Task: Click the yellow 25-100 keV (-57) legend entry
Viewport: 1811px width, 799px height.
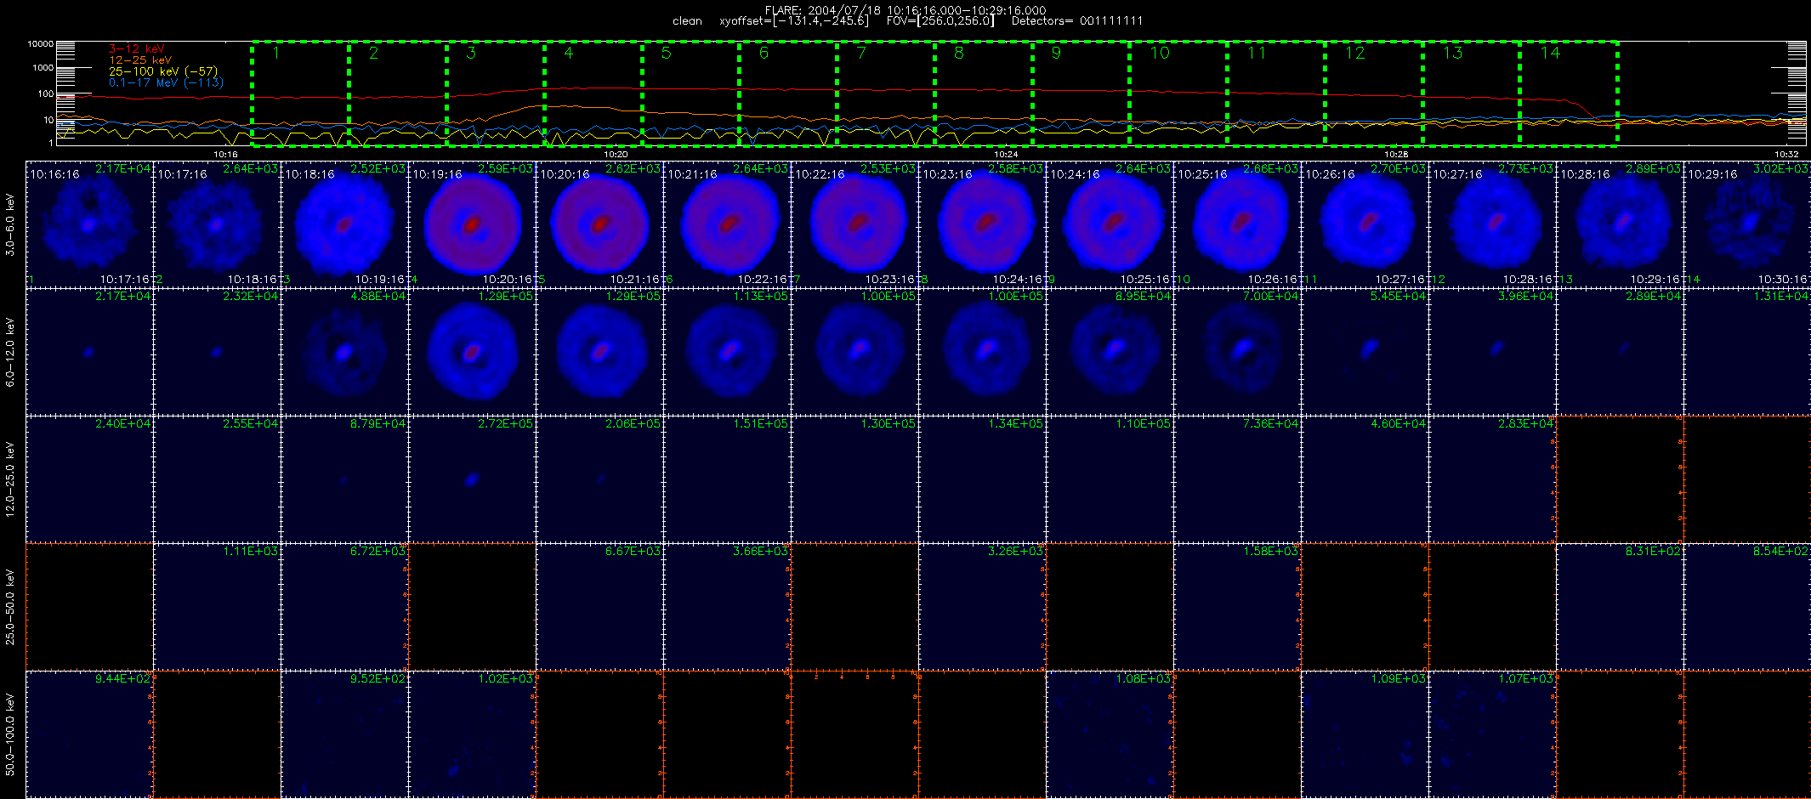Action: [x=163, y=71]
